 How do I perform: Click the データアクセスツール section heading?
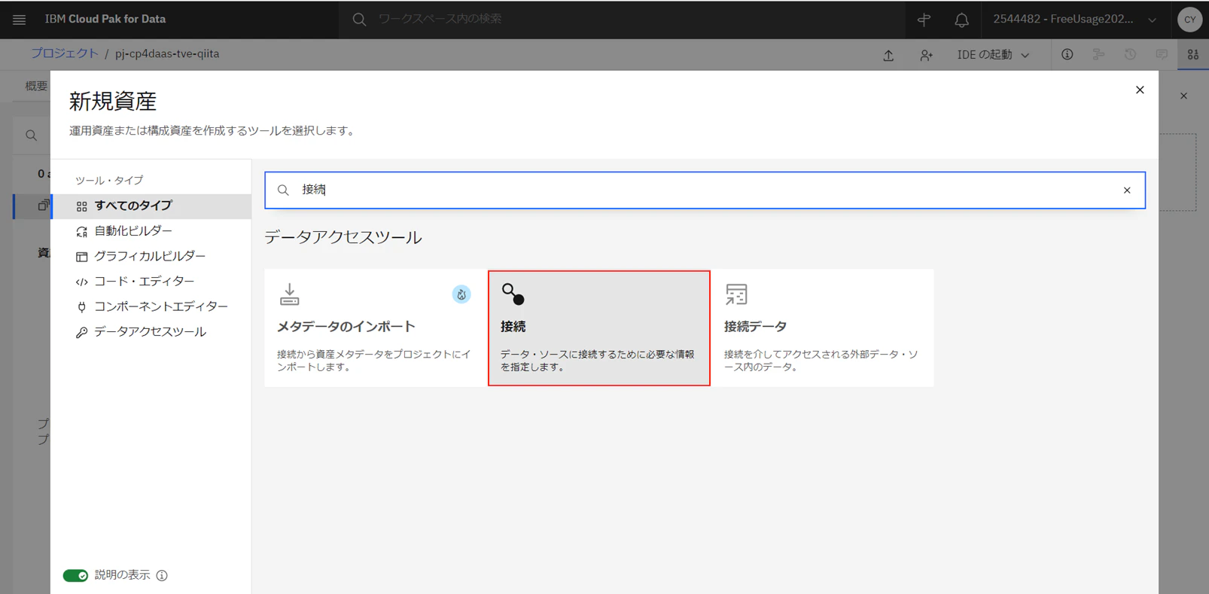343,237
